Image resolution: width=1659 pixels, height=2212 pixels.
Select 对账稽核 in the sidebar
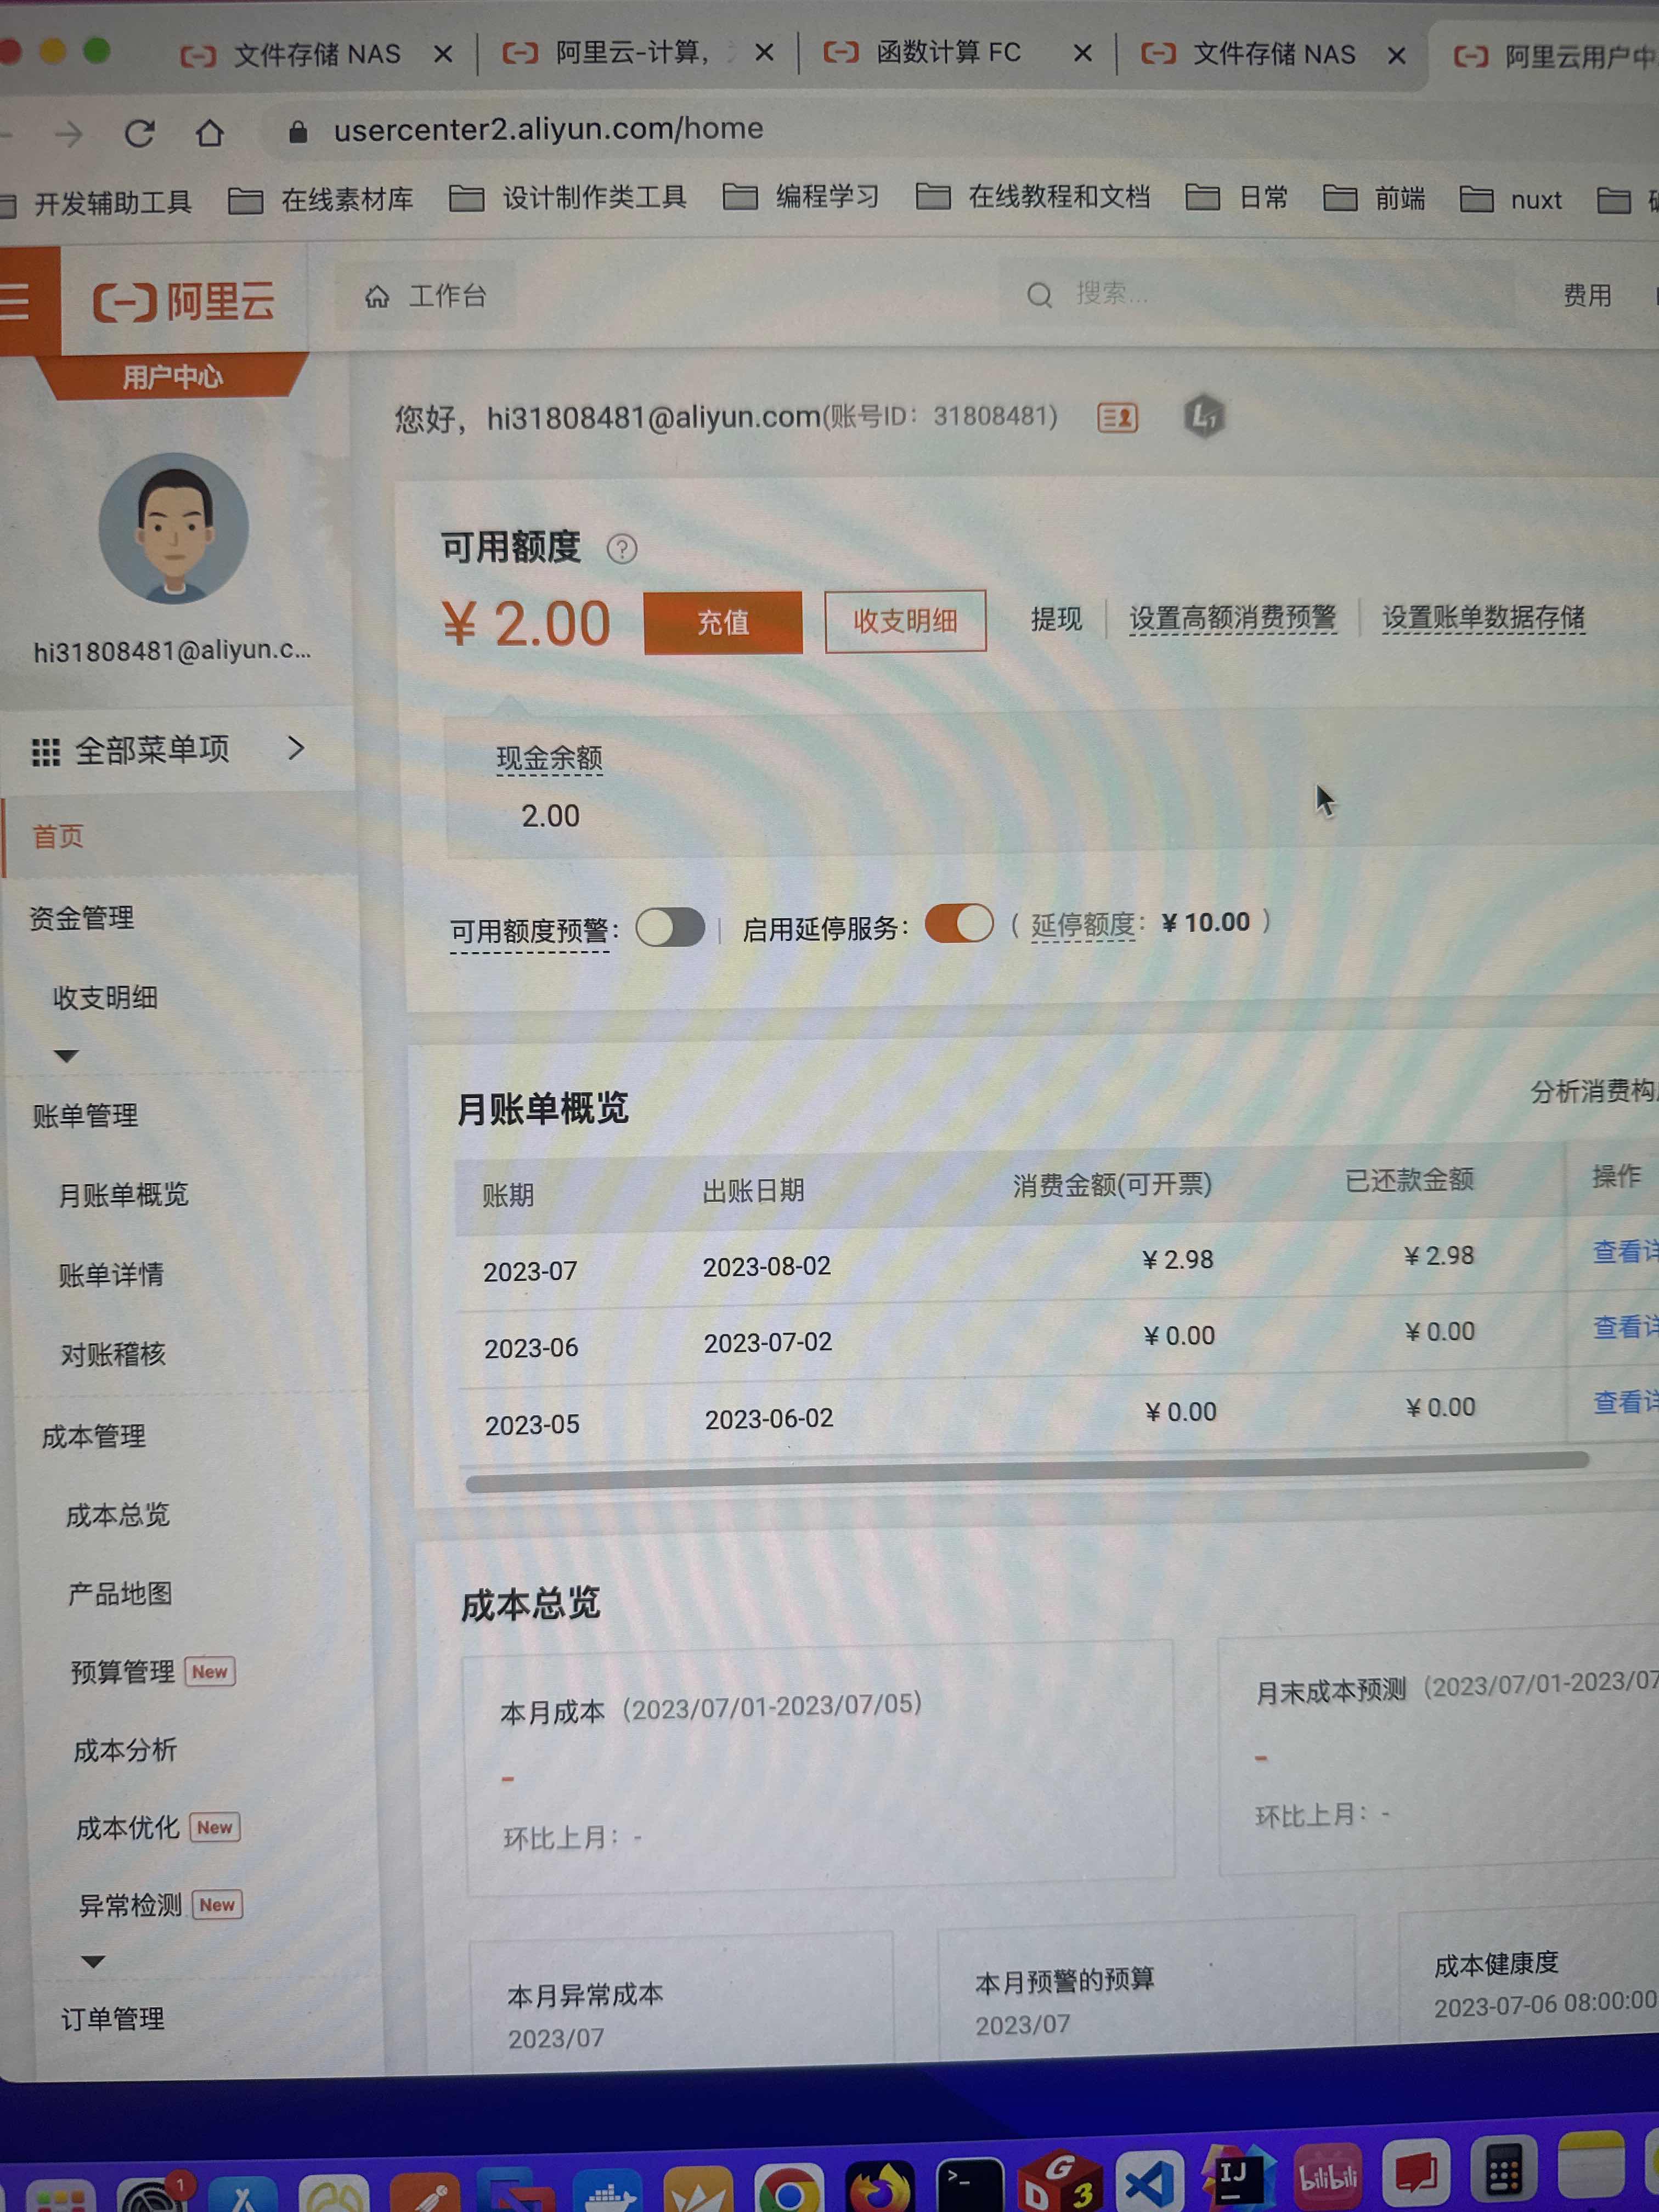113,1354
